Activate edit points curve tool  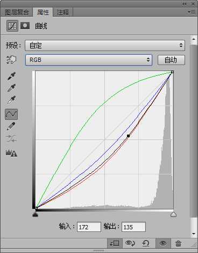(x=11, y=114)
